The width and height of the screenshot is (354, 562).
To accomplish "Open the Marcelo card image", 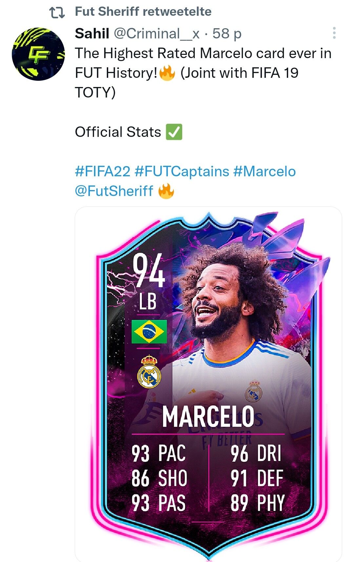I will (x=208, y=384).
